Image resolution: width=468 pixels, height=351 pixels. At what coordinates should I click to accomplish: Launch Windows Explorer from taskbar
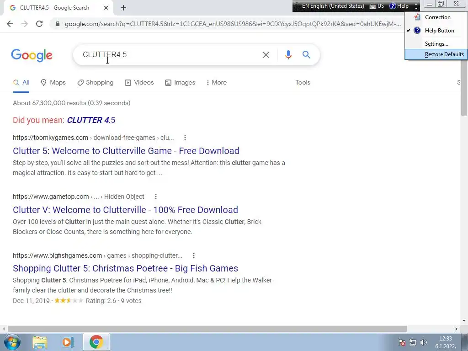(40, 342)
